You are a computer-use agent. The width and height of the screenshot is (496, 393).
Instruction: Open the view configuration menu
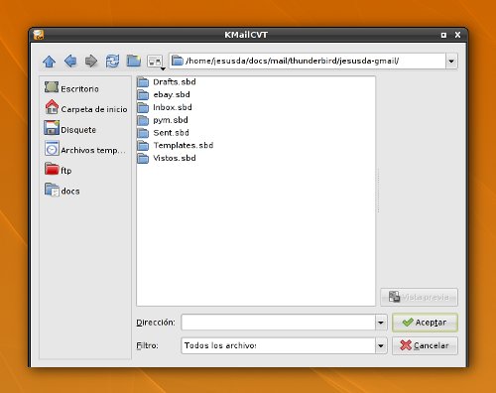tap(156, 62)
